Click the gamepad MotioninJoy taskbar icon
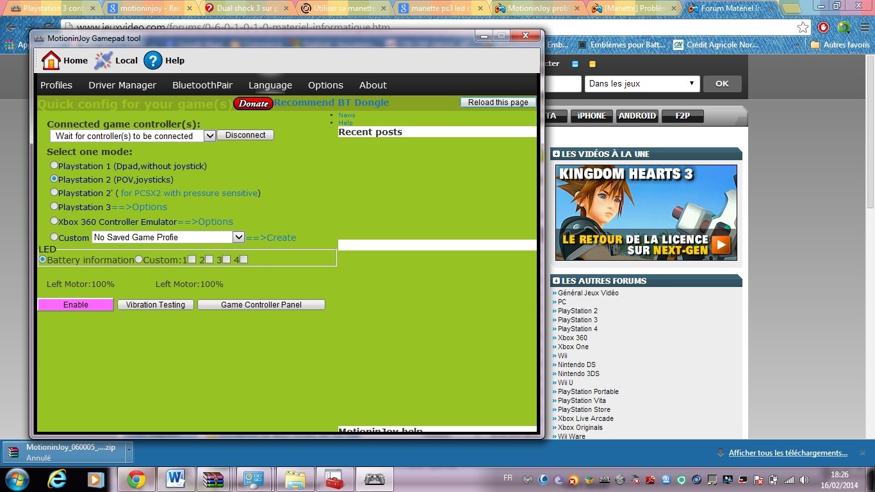 click(x=374, y=479)
